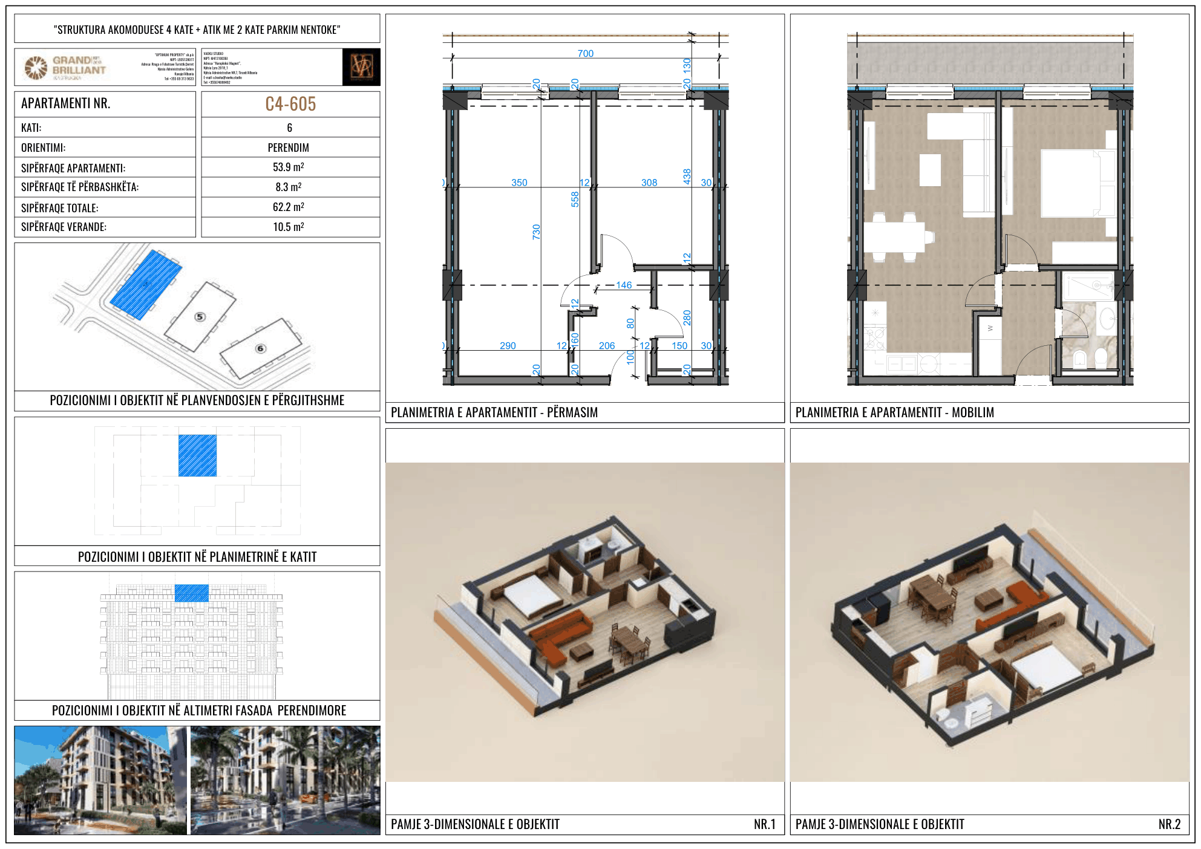The image size is (1201, 849).
Task: Click the 'PAMJE 3-DIMENSIONALE E OBJEKTIT' NR.1 caption
Action: pyautogui.click(x=475, y=824)
